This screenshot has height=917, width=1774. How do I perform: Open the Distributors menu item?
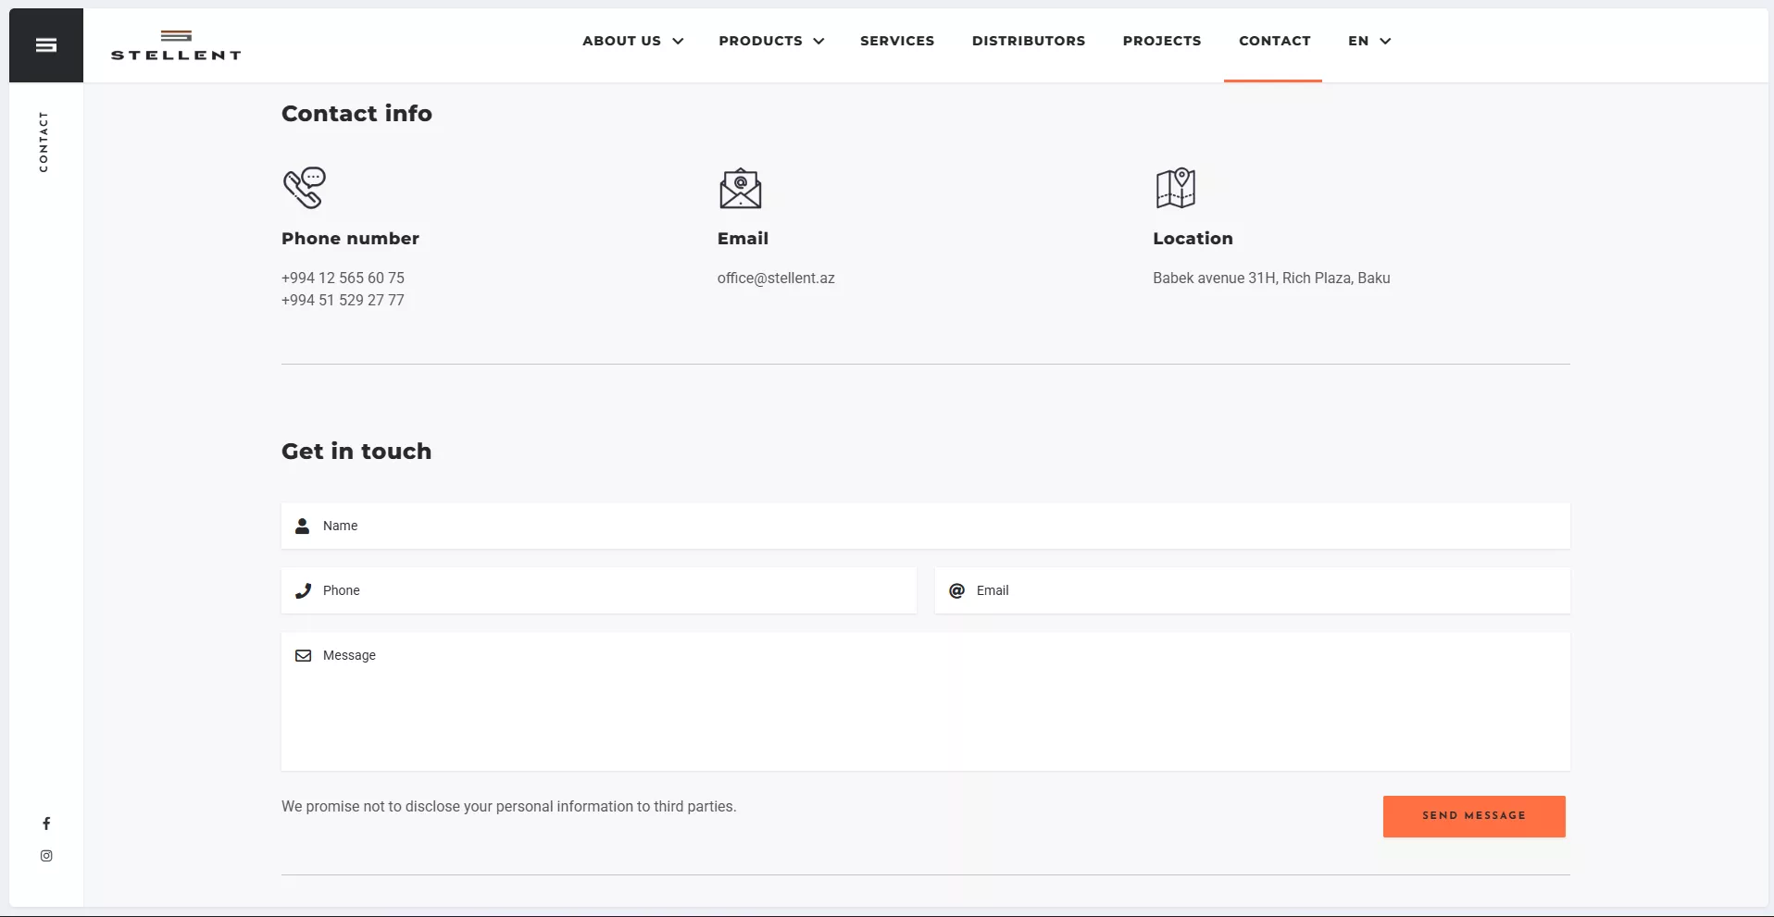coord(1028,41)
